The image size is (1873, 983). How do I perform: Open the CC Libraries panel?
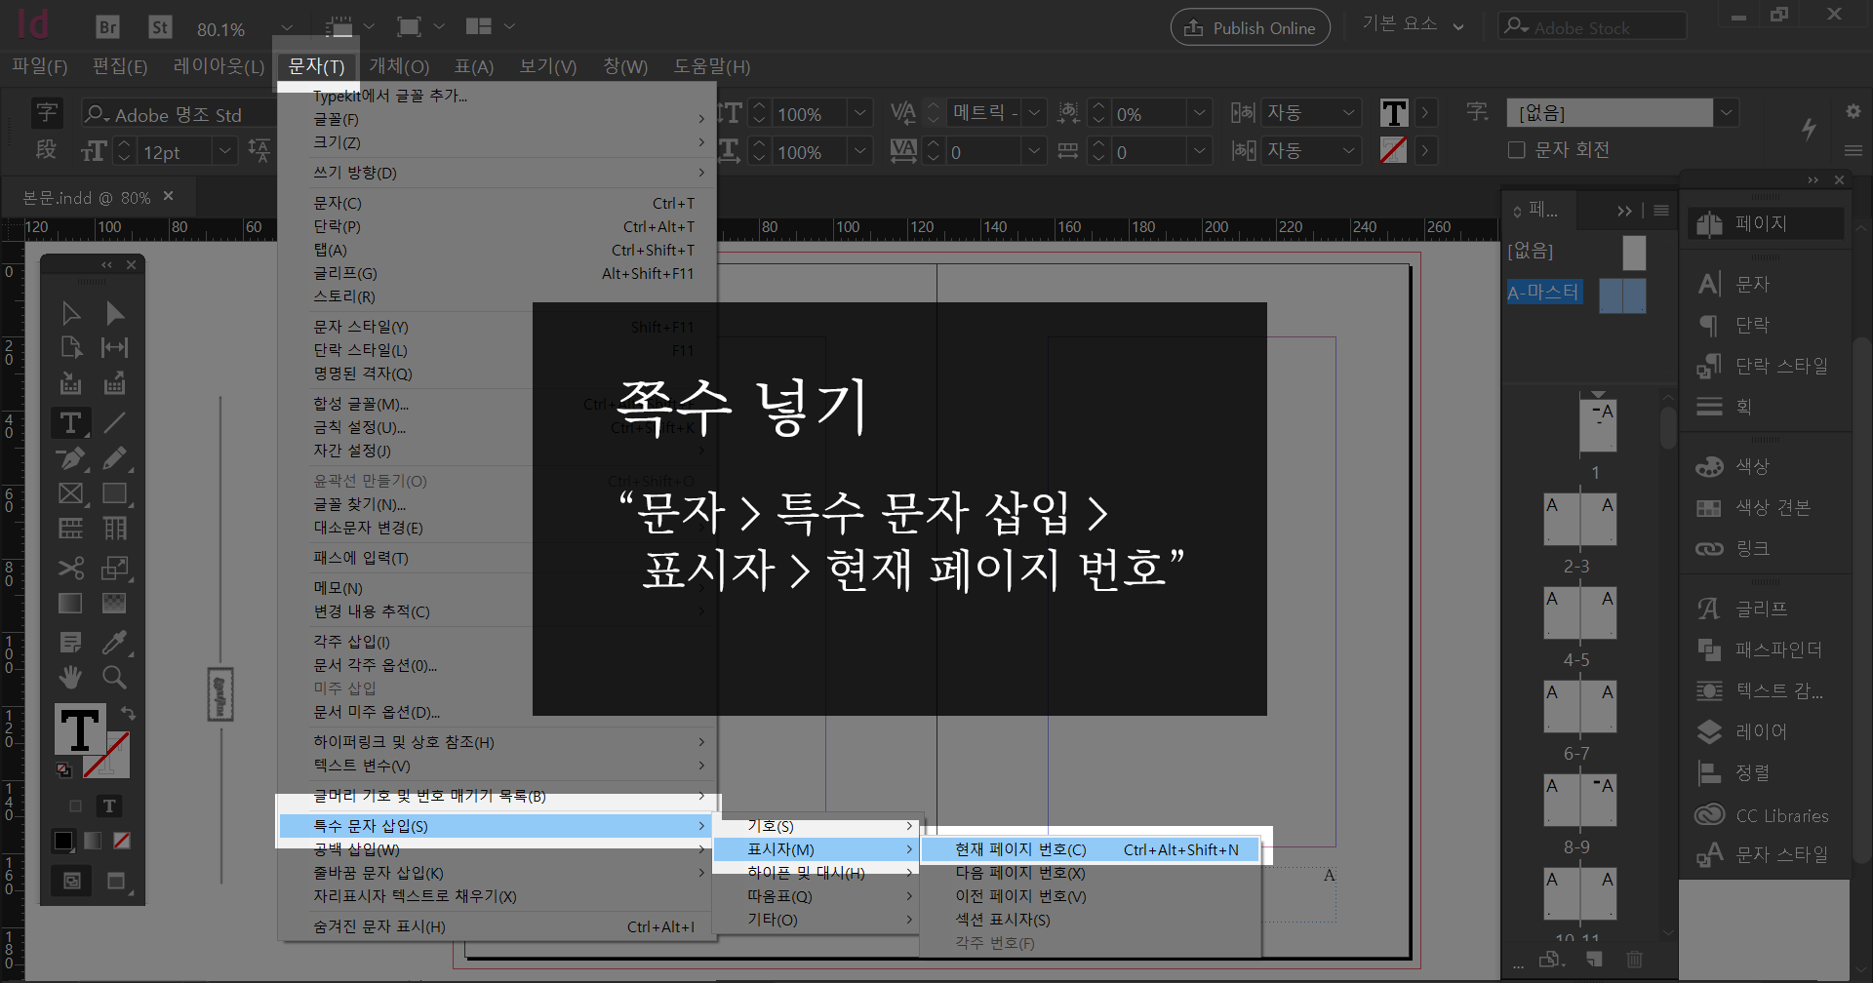pos(1762,815)
